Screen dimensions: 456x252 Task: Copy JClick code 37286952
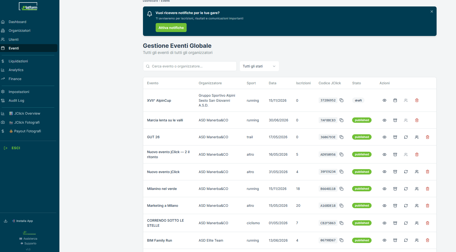341,100
